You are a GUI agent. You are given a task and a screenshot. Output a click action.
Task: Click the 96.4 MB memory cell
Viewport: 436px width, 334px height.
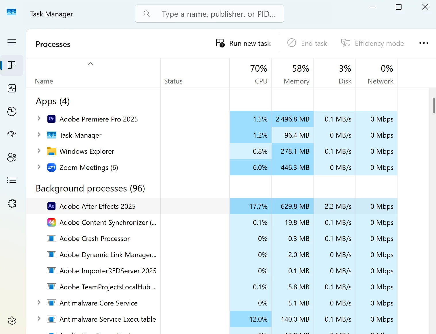[292, 135]
